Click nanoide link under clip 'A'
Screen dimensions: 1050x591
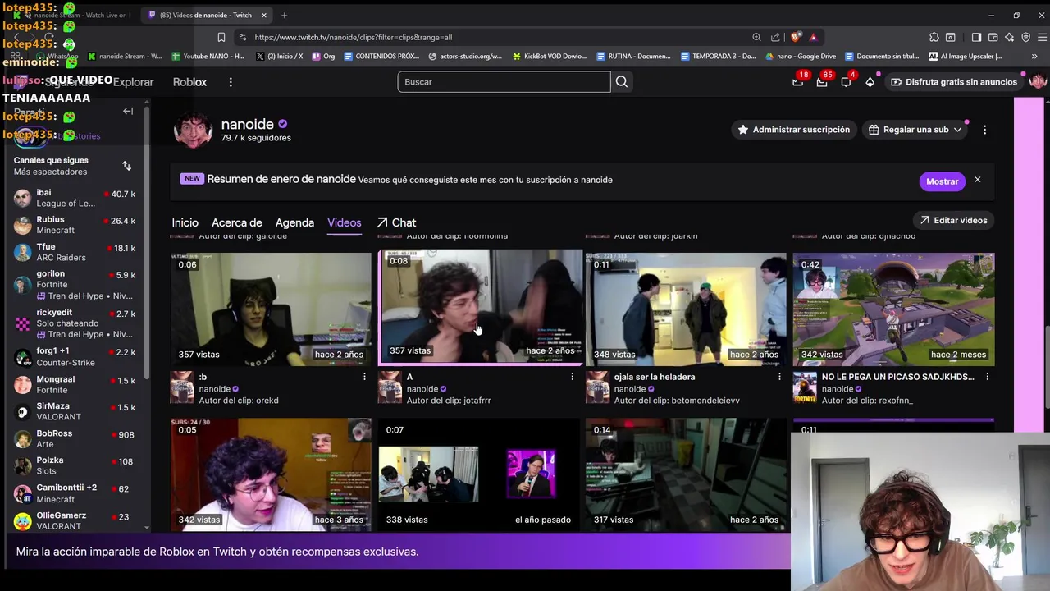[x=422, y=389]
